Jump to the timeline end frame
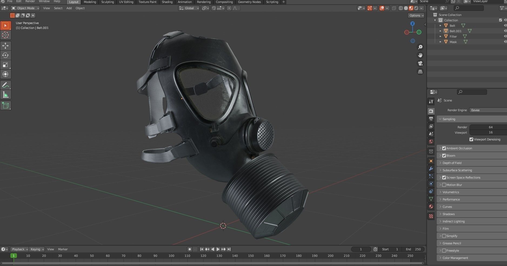Image resolution: width=507 pixels, height=266 pixels. (229, 249)
